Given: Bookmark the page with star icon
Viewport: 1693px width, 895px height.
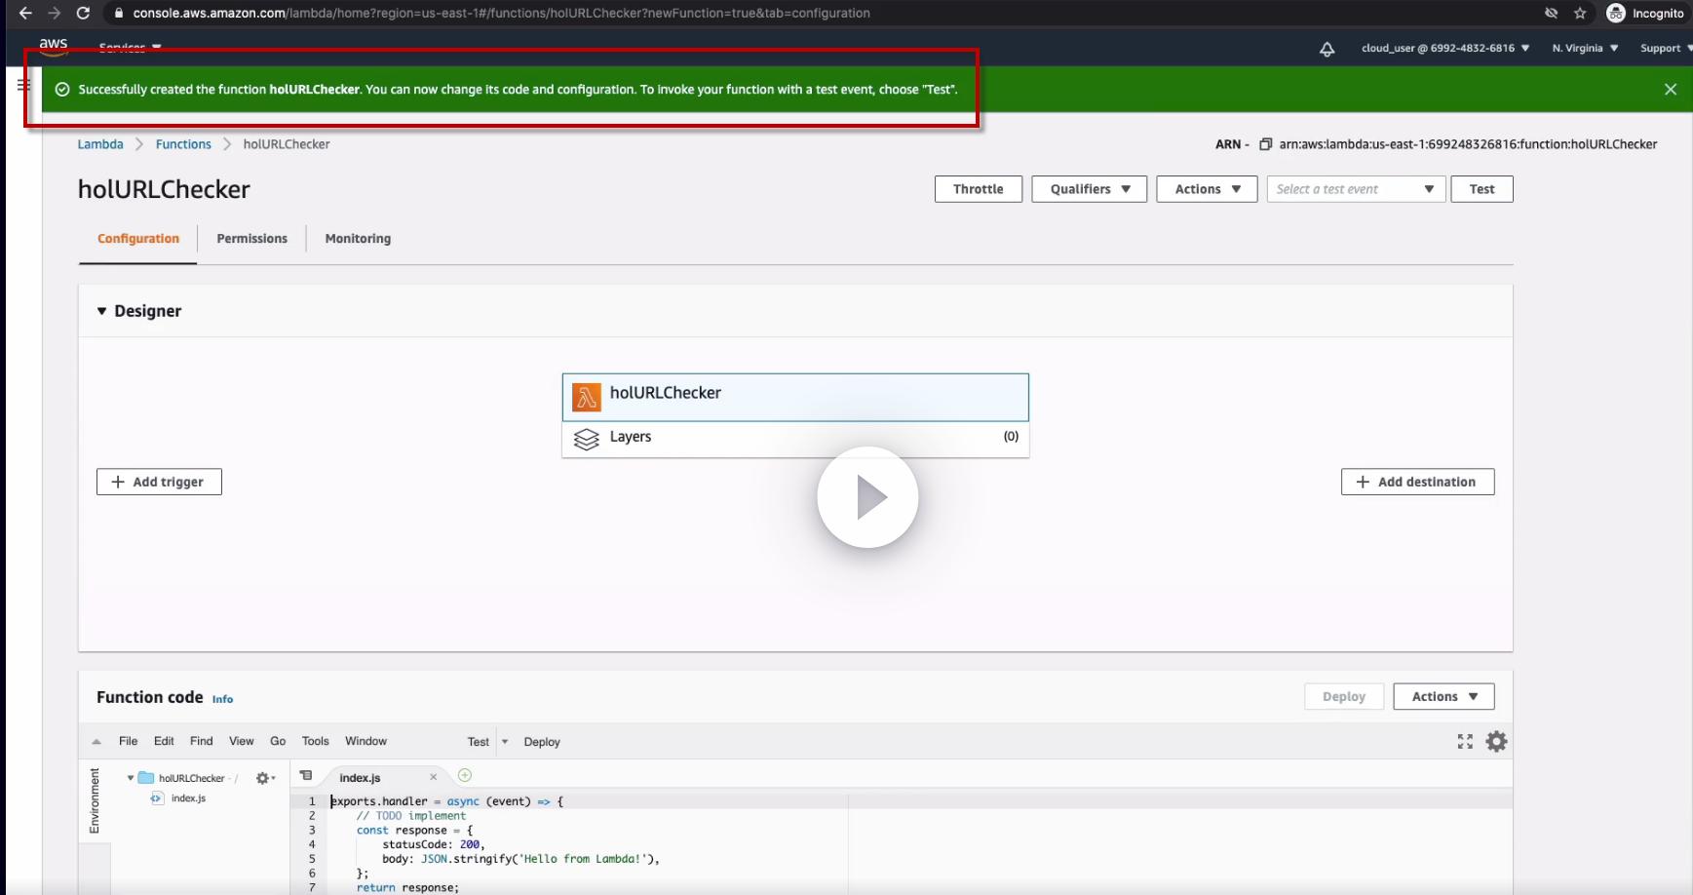Looking at the screenshot, I should [x=1580, y=14].
